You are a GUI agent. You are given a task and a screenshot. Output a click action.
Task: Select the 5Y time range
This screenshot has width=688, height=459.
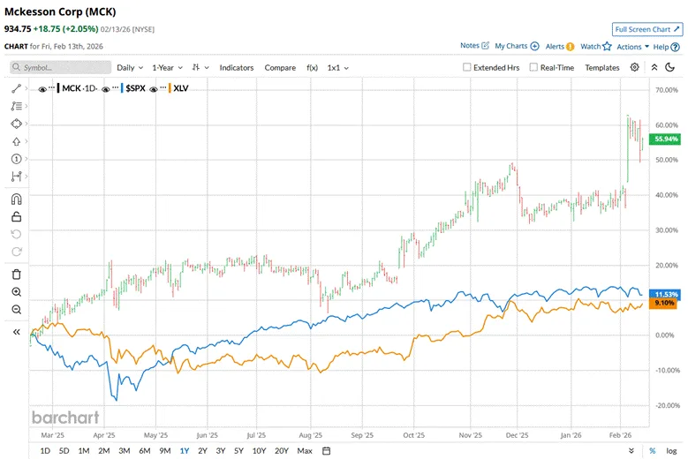click(238, 451)
